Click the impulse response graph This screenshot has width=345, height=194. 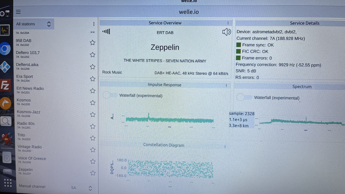tap(170, 119)
